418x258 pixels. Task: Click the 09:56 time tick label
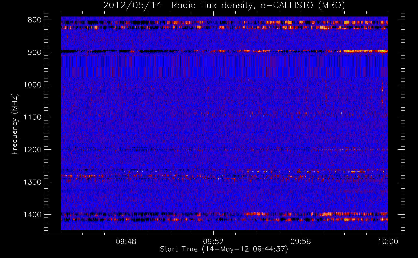point(301,242)
